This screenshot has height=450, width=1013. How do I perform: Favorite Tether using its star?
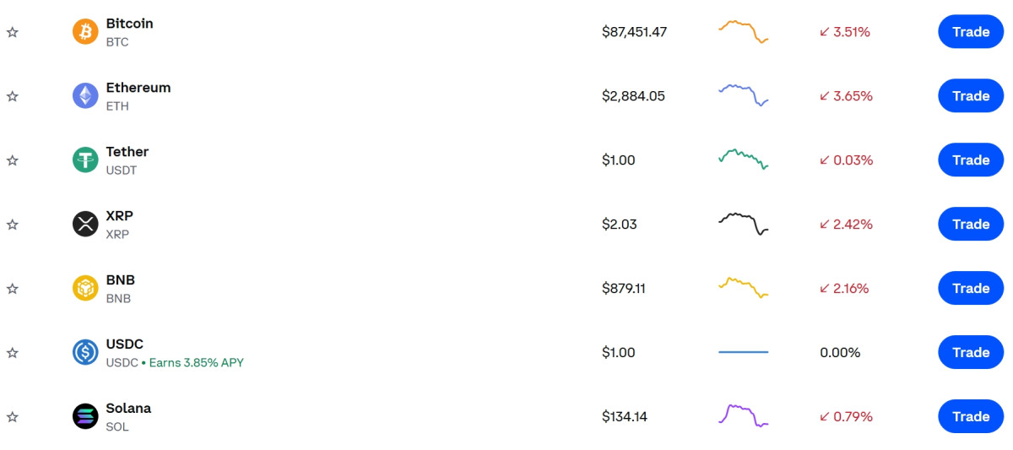pos(13,160)
